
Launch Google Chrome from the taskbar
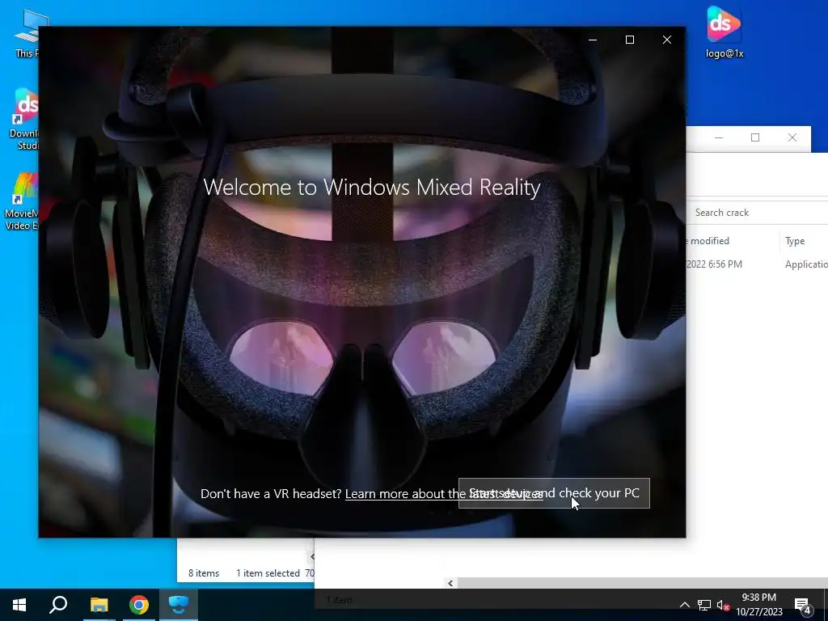pos(139,605)
